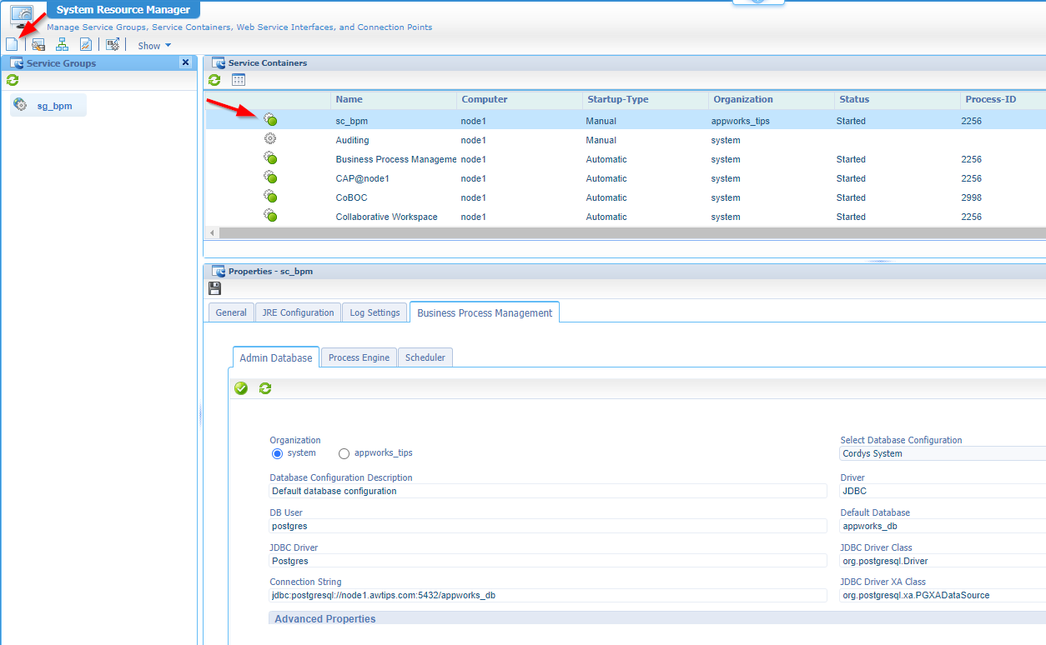Switch to the JRE Configuration tab
Screen dimensions: 1046x645
298,312
